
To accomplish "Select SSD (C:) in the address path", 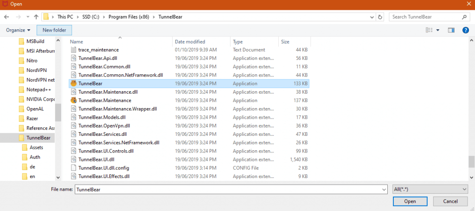I will point(91,17).
